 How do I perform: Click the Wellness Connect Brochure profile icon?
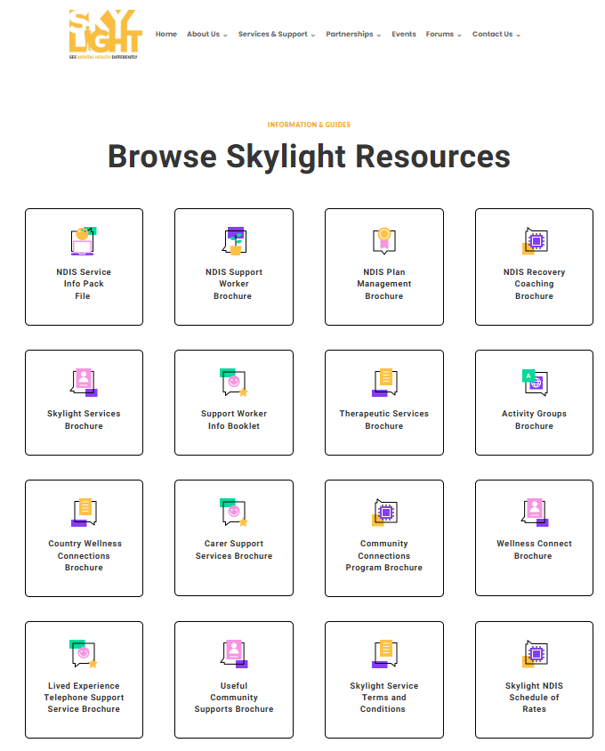[535, 512]
